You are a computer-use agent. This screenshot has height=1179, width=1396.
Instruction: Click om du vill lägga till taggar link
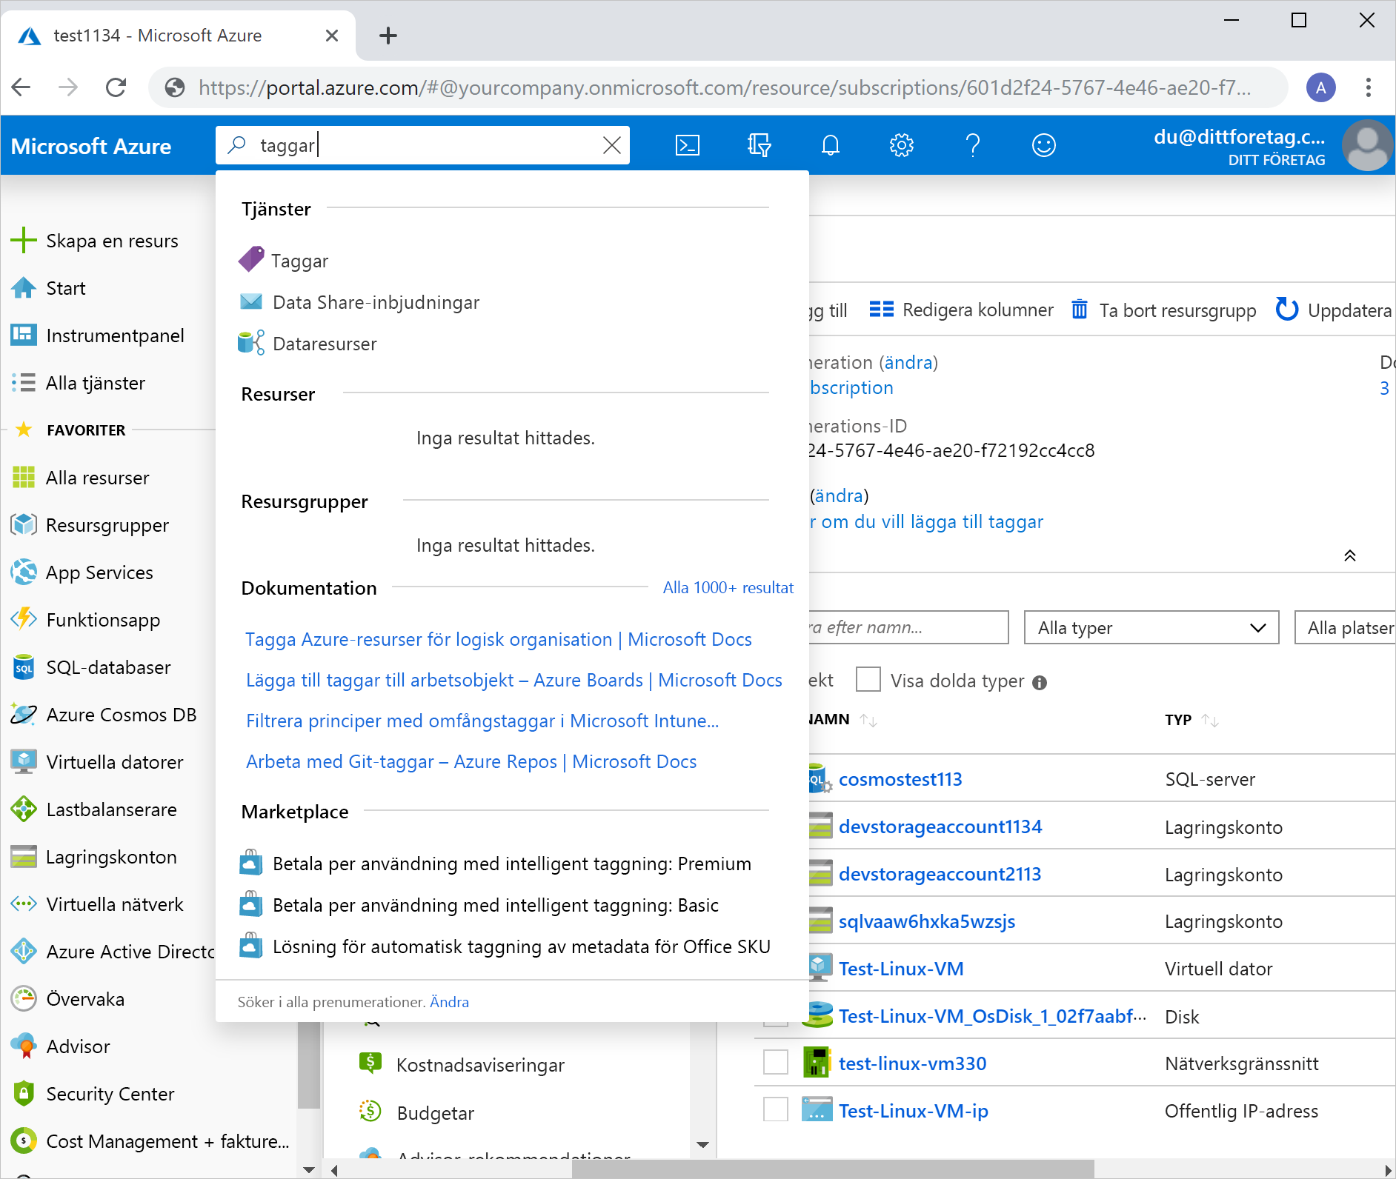(925, 521)
